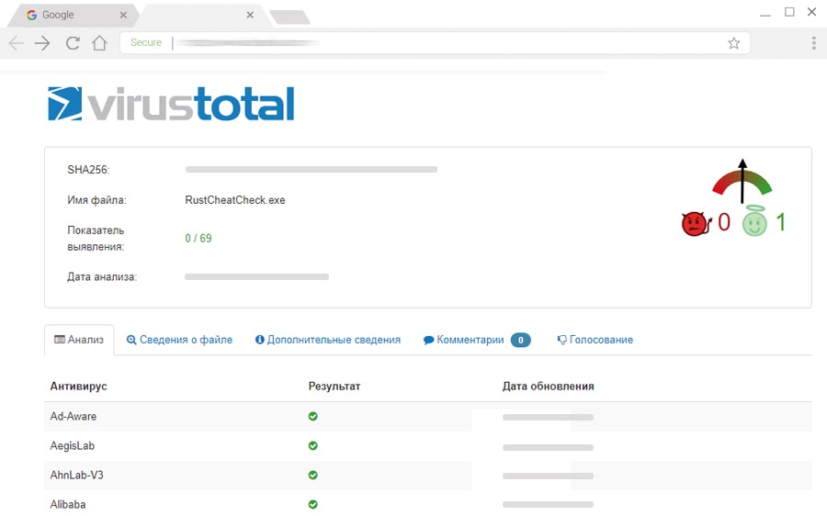This screenshot has height=516, width=827.
Task: Click the AegisLab row name
Action: point(73,446)
